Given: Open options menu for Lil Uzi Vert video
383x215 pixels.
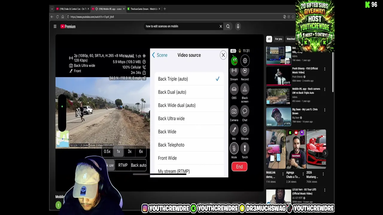Looking at the screenshot, I should point(325,190).
